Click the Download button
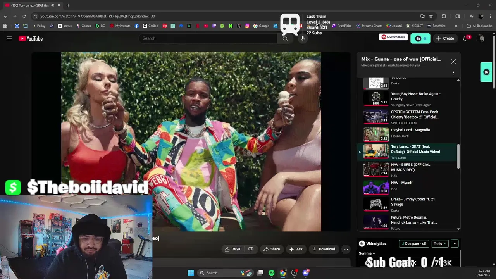This screenshot has width=496, height=279. point(324,249)
